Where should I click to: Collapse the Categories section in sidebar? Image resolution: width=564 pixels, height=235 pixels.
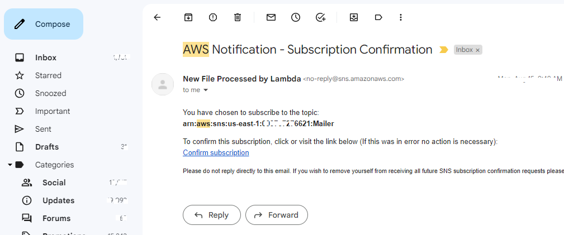(10, 165)
